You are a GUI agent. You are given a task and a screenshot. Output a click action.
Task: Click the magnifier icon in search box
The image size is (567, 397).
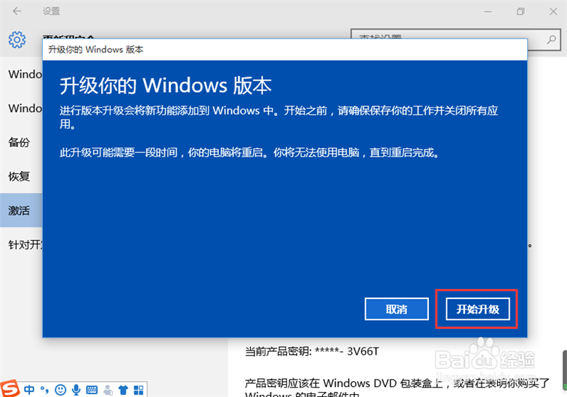pos(551,39)
